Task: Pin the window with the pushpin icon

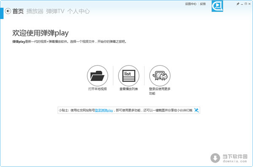Action: (x=238, y=4)
